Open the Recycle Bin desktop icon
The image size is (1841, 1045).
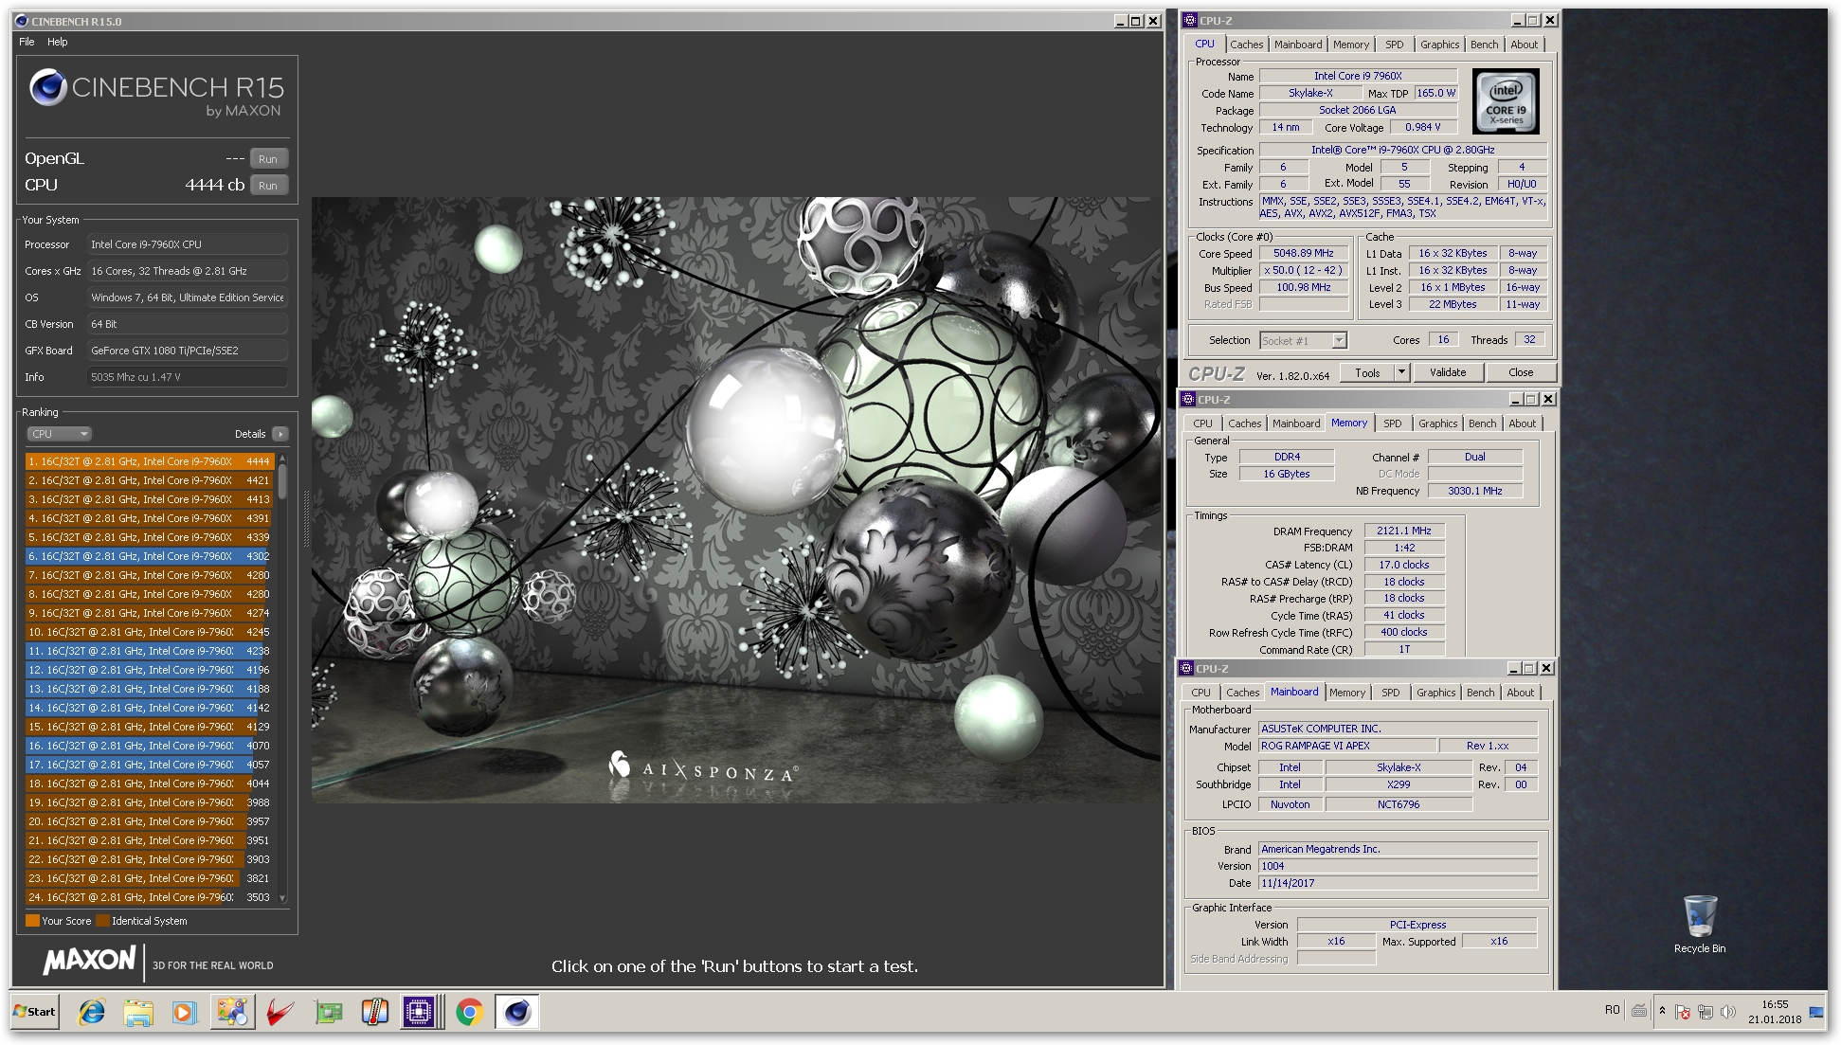(1700, 924)
